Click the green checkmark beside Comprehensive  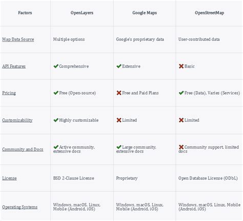[x=56, y=66]
